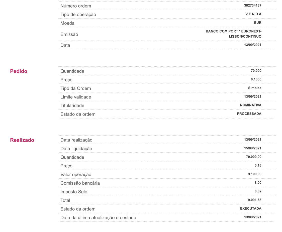
Task: Click the Realizado section heading
Action: pyautogui.click(x=22, y=140)
